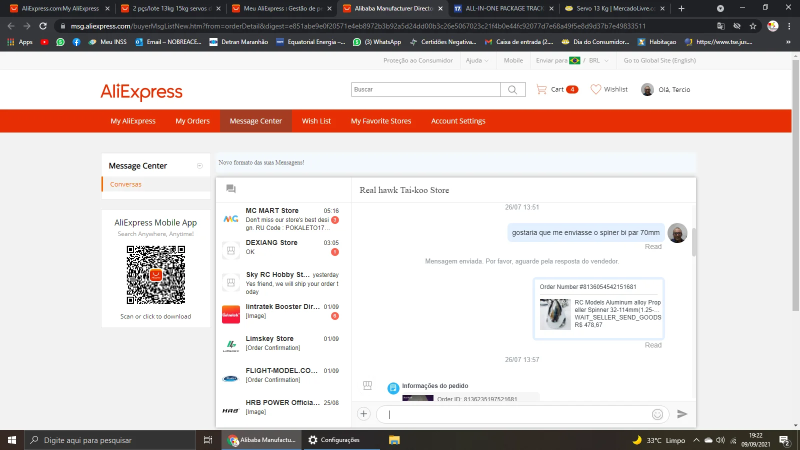
Task: Bookmark this page with star icon
Action: (x=753, y=26)
